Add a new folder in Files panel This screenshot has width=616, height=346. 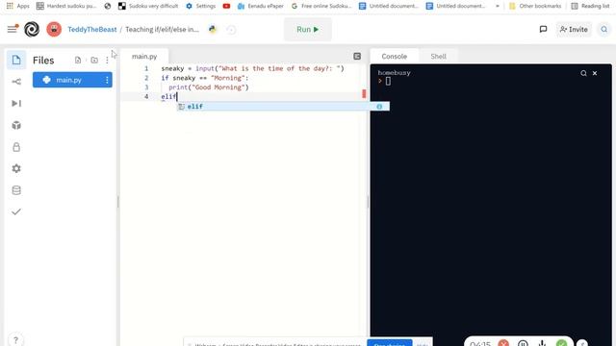click(x=94, y=60)
